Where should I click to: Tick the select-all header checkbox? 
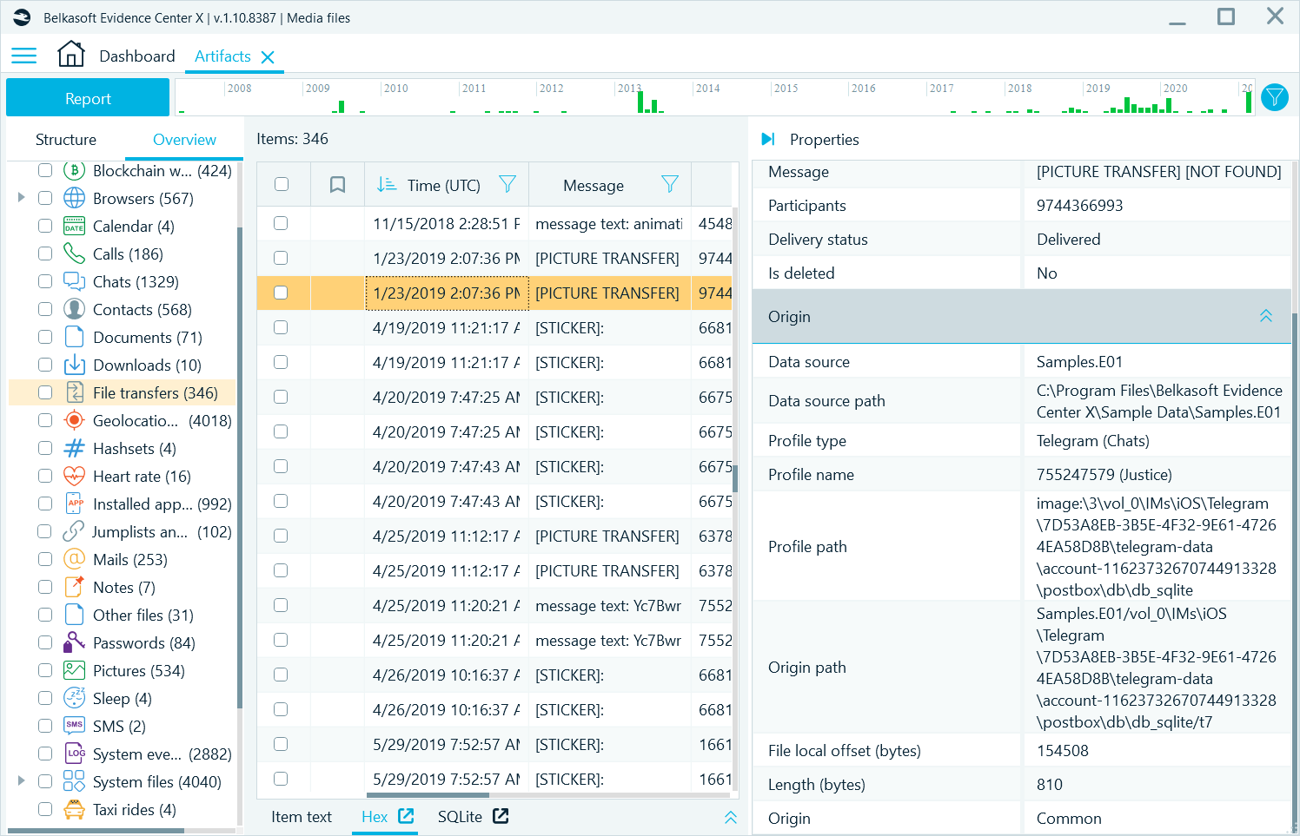(281, 184)
